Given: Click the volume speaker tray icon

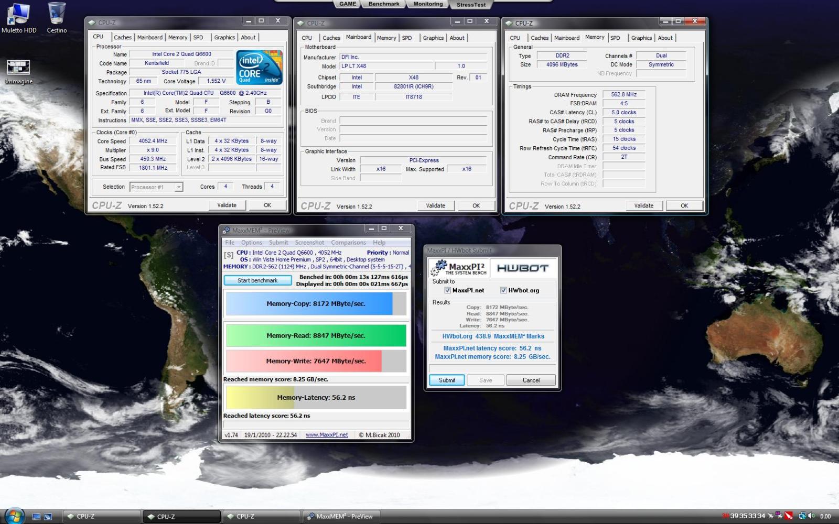Looking at the screenshot, I should [812, 516].
